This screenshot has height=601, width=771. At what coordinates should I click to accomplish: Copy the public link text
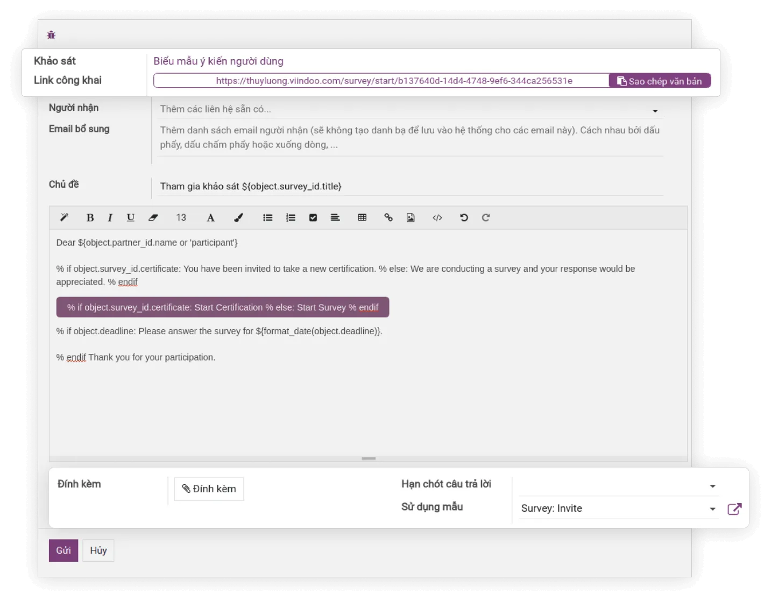[660, 81]
